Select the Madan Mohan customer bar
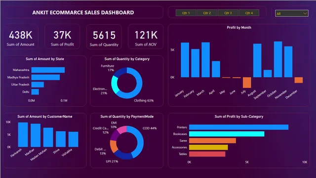Viewport: 316px width, 178px height. [48, 137]
